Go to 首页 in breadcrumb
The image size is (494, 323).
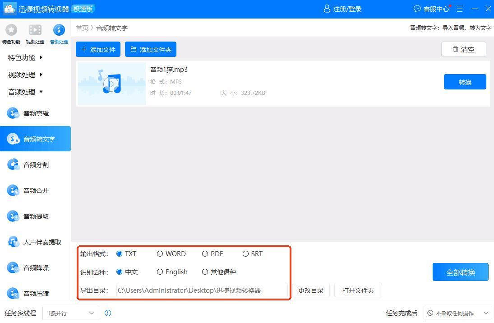[82, 28]
